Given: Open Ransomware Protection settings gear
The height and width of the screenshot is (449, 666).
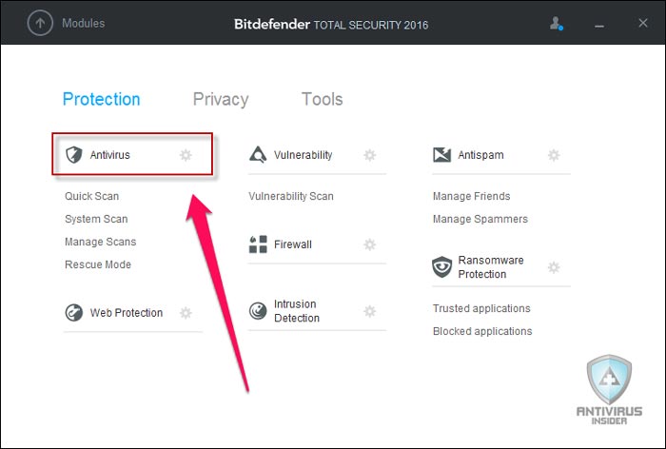Looking at the screenshot, I should 554,267.
